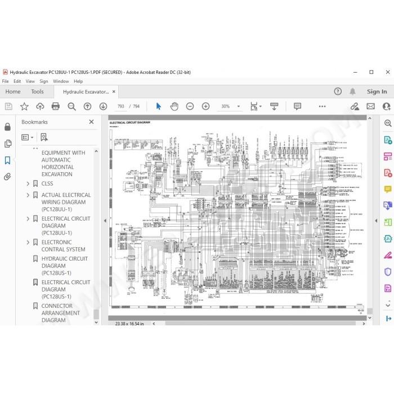Open bookmark options list dropdown
The width and height of the screenshot is (394, 394).
(x=28, y=137)
